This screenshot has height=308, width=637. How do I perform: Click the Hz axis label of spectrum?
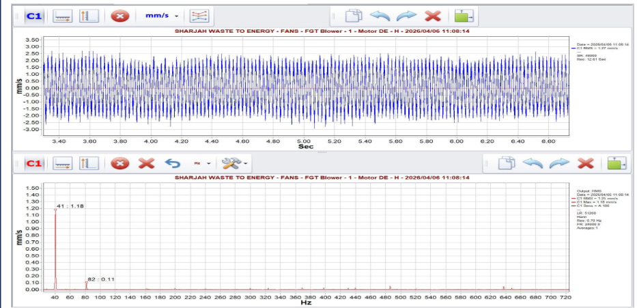[306, 303]
